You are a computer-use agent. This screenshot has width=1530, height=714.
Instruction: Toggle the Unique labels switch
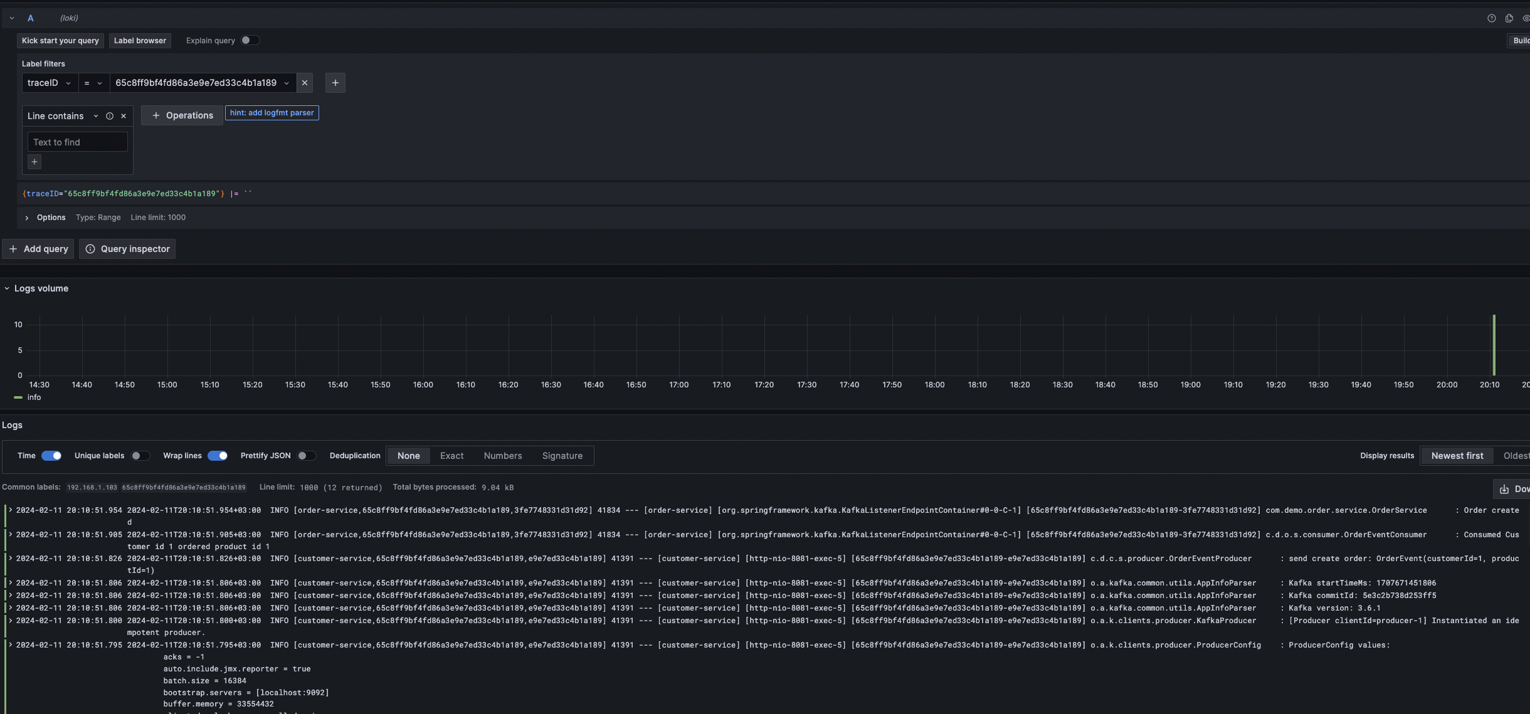click(140, 456)
